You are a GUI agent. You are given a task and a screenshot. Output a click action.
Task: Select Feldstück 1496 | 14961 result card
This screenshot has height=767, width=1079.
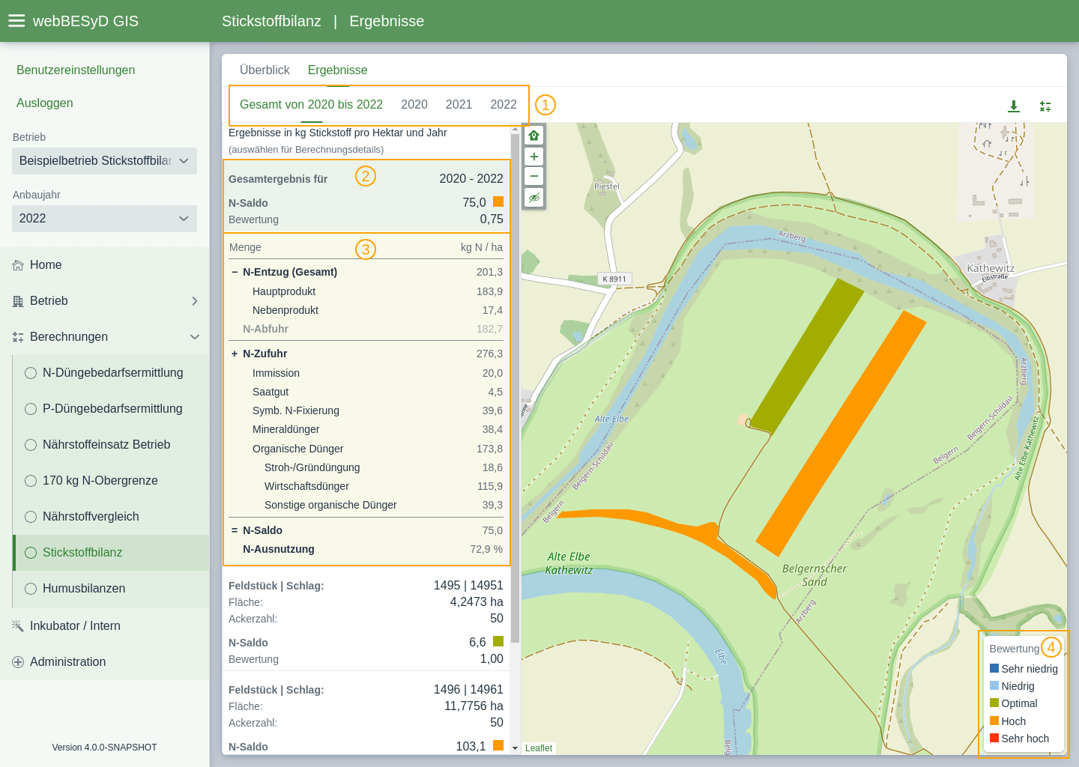tap(366, 713)
